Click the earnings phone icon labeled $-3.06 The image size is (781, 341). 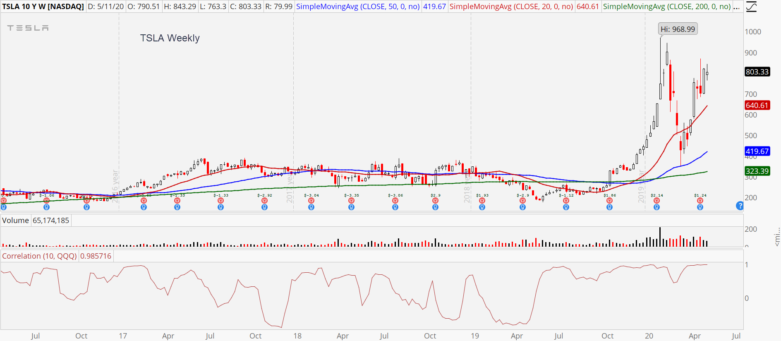click(395, 201)
